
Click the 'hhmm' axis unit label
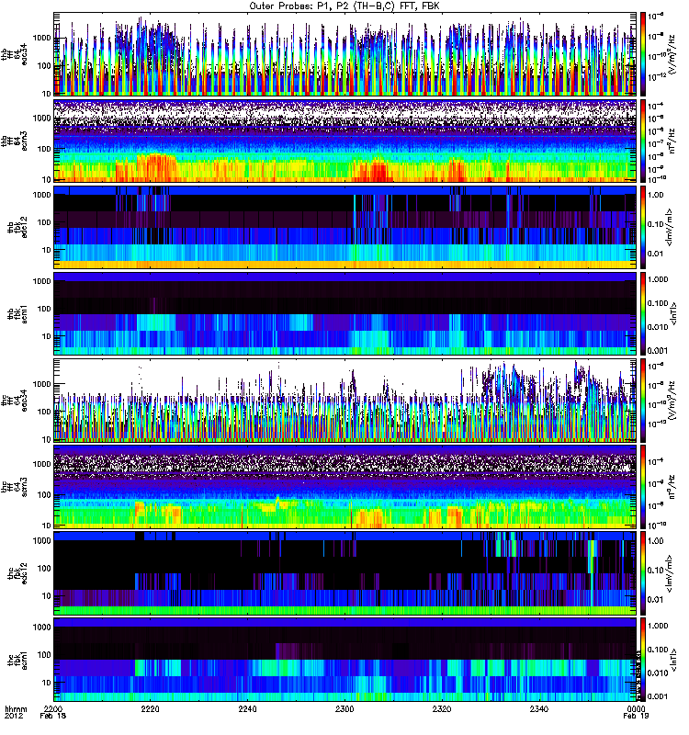(17, 708)
